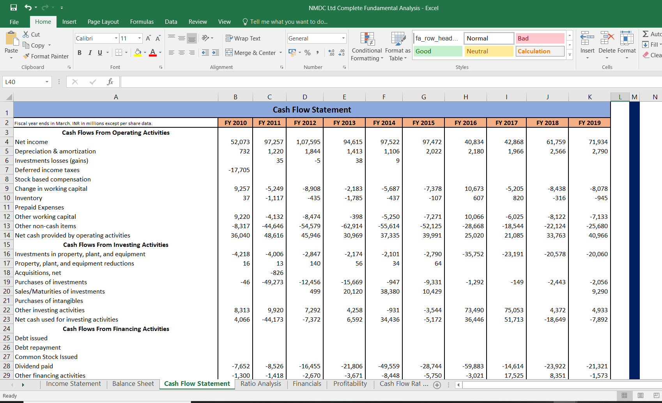The image size is (662, 403).
Task: Expand the Merge & Center dropdown arrow
Action: click(x=281, y=53)
